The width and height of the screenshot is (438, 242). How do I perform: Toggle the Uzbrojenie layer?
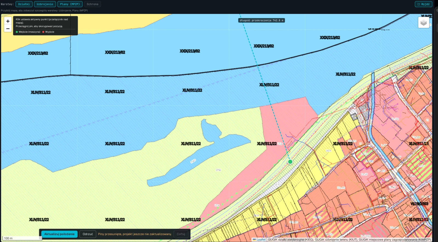(45, 4)
